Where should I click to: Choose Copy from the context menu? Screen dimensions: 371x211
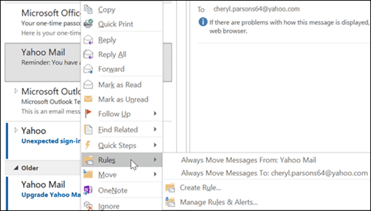click(121, 10)
